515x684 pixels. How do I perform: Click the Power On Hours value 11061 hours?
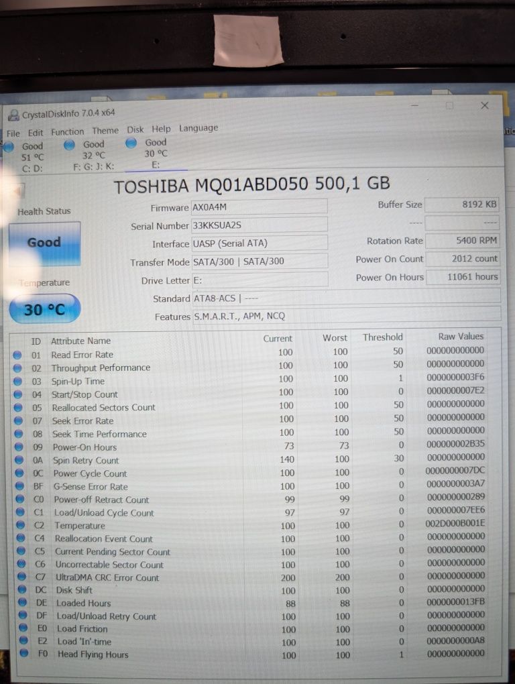coord(463,277)
